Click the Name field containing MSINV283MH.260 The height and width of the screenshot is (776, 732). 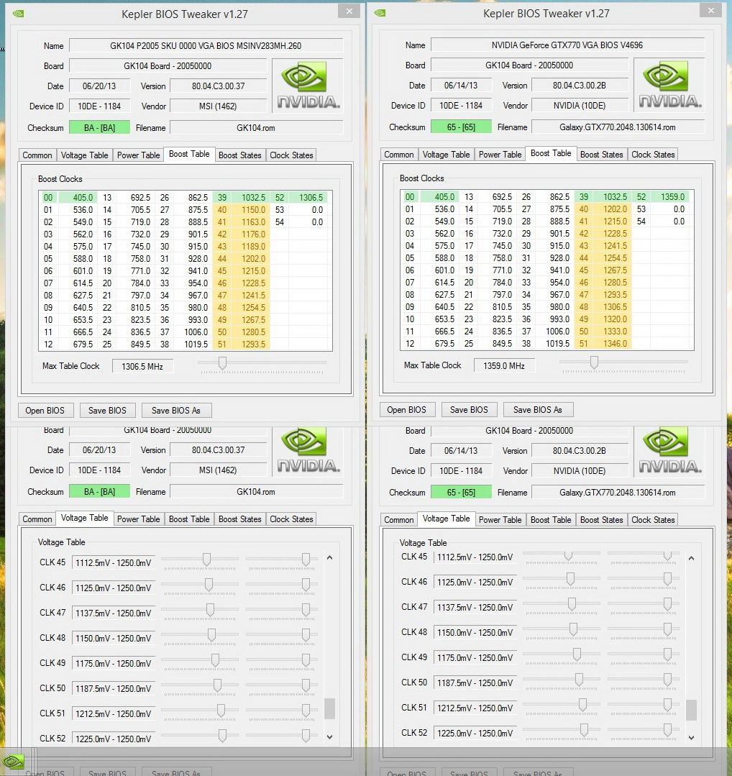(x=206, y=45)
